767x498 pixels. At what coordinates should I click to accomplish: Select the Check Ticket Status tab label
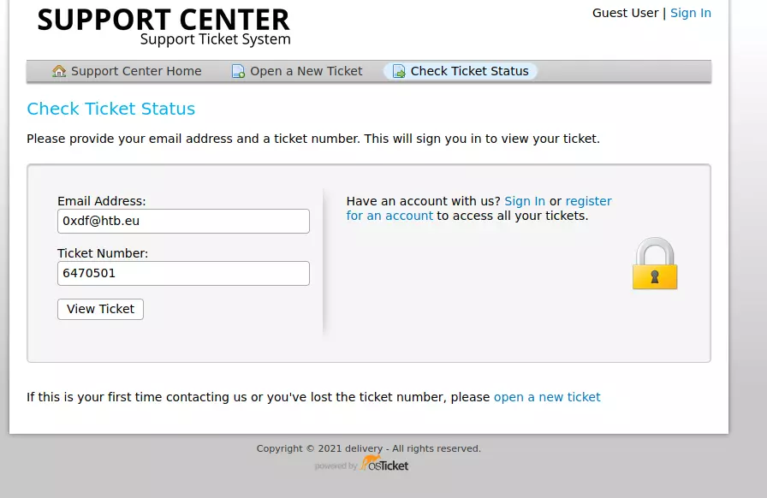pos(469,71)
